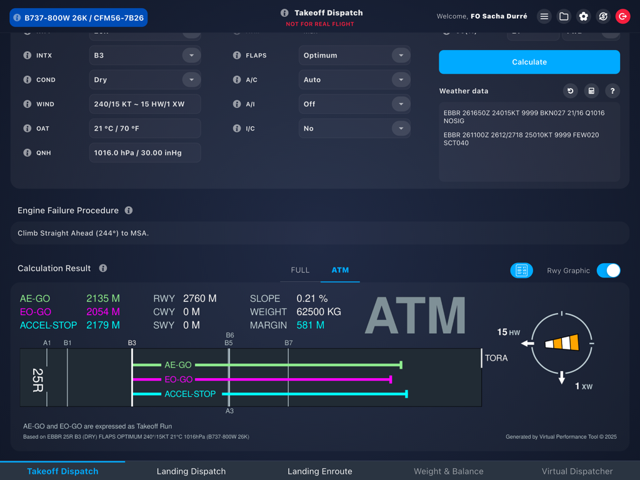Image resolution: width=640 pixels, height=480 pixels.
Task: Log out using the red exit icon
Action: (622, 16)
